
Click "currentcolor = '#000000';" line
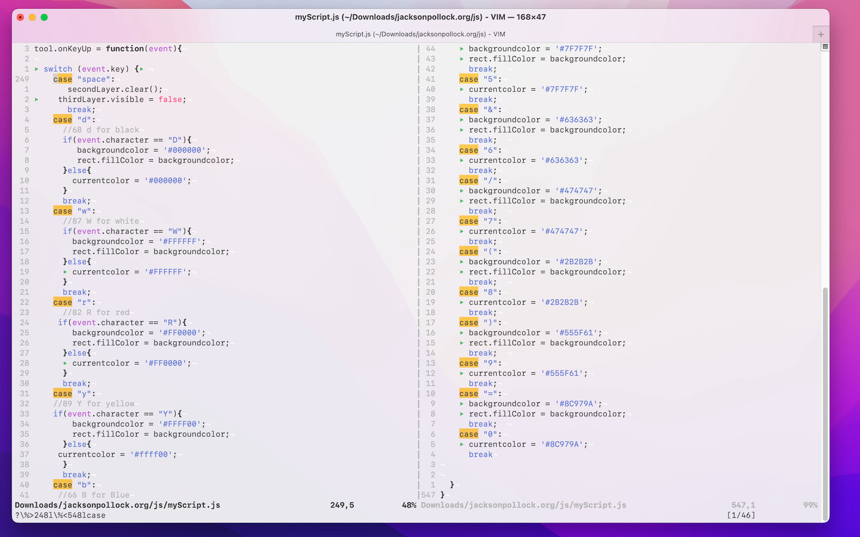tap(131, 180)
